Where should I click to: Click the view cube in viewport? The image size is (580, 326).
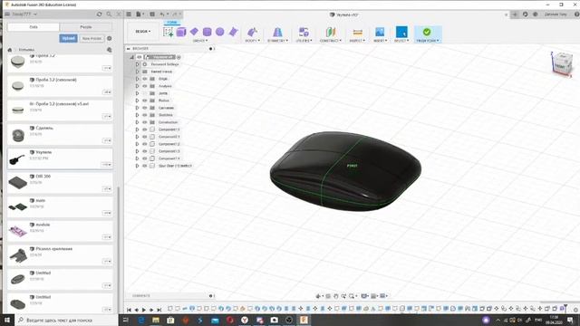point(562,63)
